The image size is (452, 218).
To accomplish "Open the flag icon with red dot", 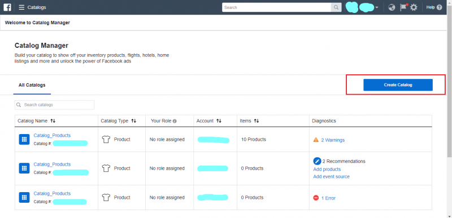I will pos(403,7).
